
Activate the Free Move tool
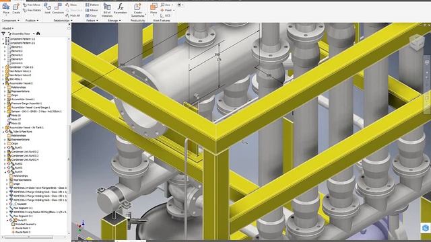tap(32, 5)
